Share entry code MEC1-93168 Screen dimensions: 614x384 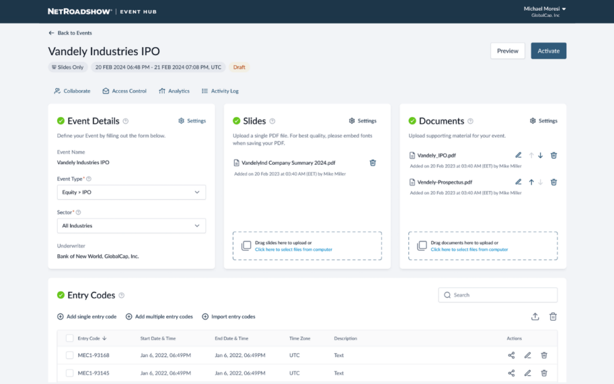click(511, 355)
